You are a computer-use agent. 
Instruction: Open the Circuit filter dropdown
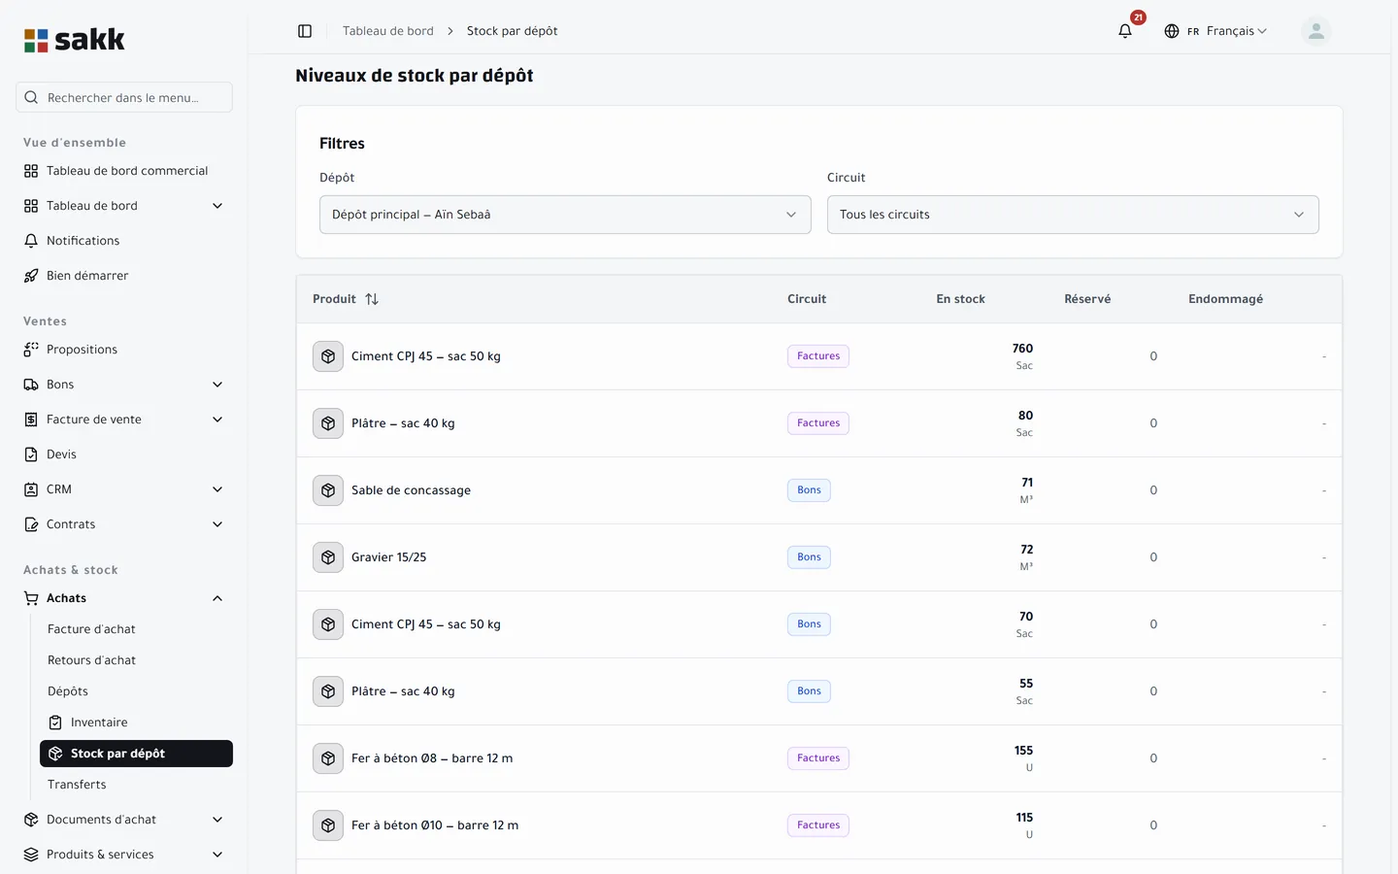click(1073, 215)
